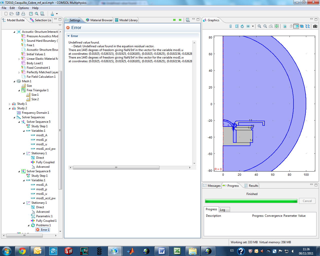Open the Options menu
The height and width of the screenshot is (256, 320).
click(23, 8)
